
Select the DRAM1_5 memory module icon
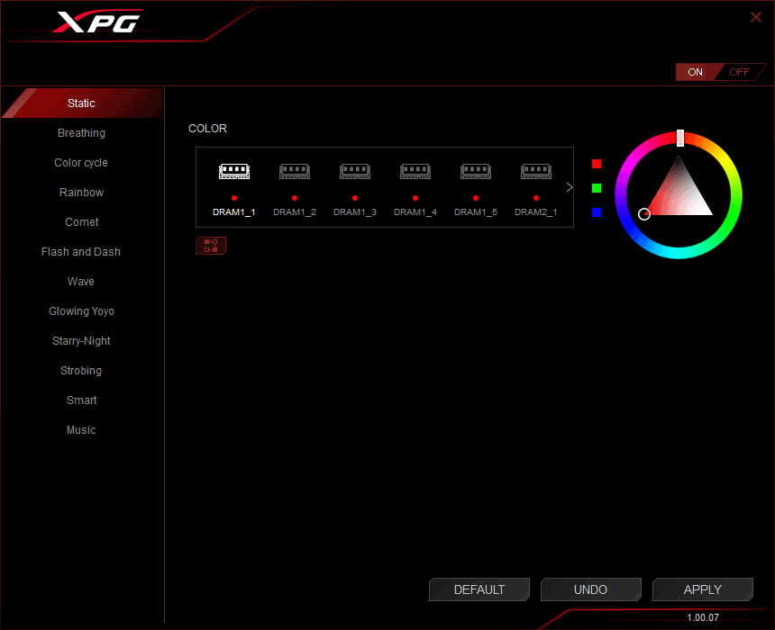click(476, 171)
